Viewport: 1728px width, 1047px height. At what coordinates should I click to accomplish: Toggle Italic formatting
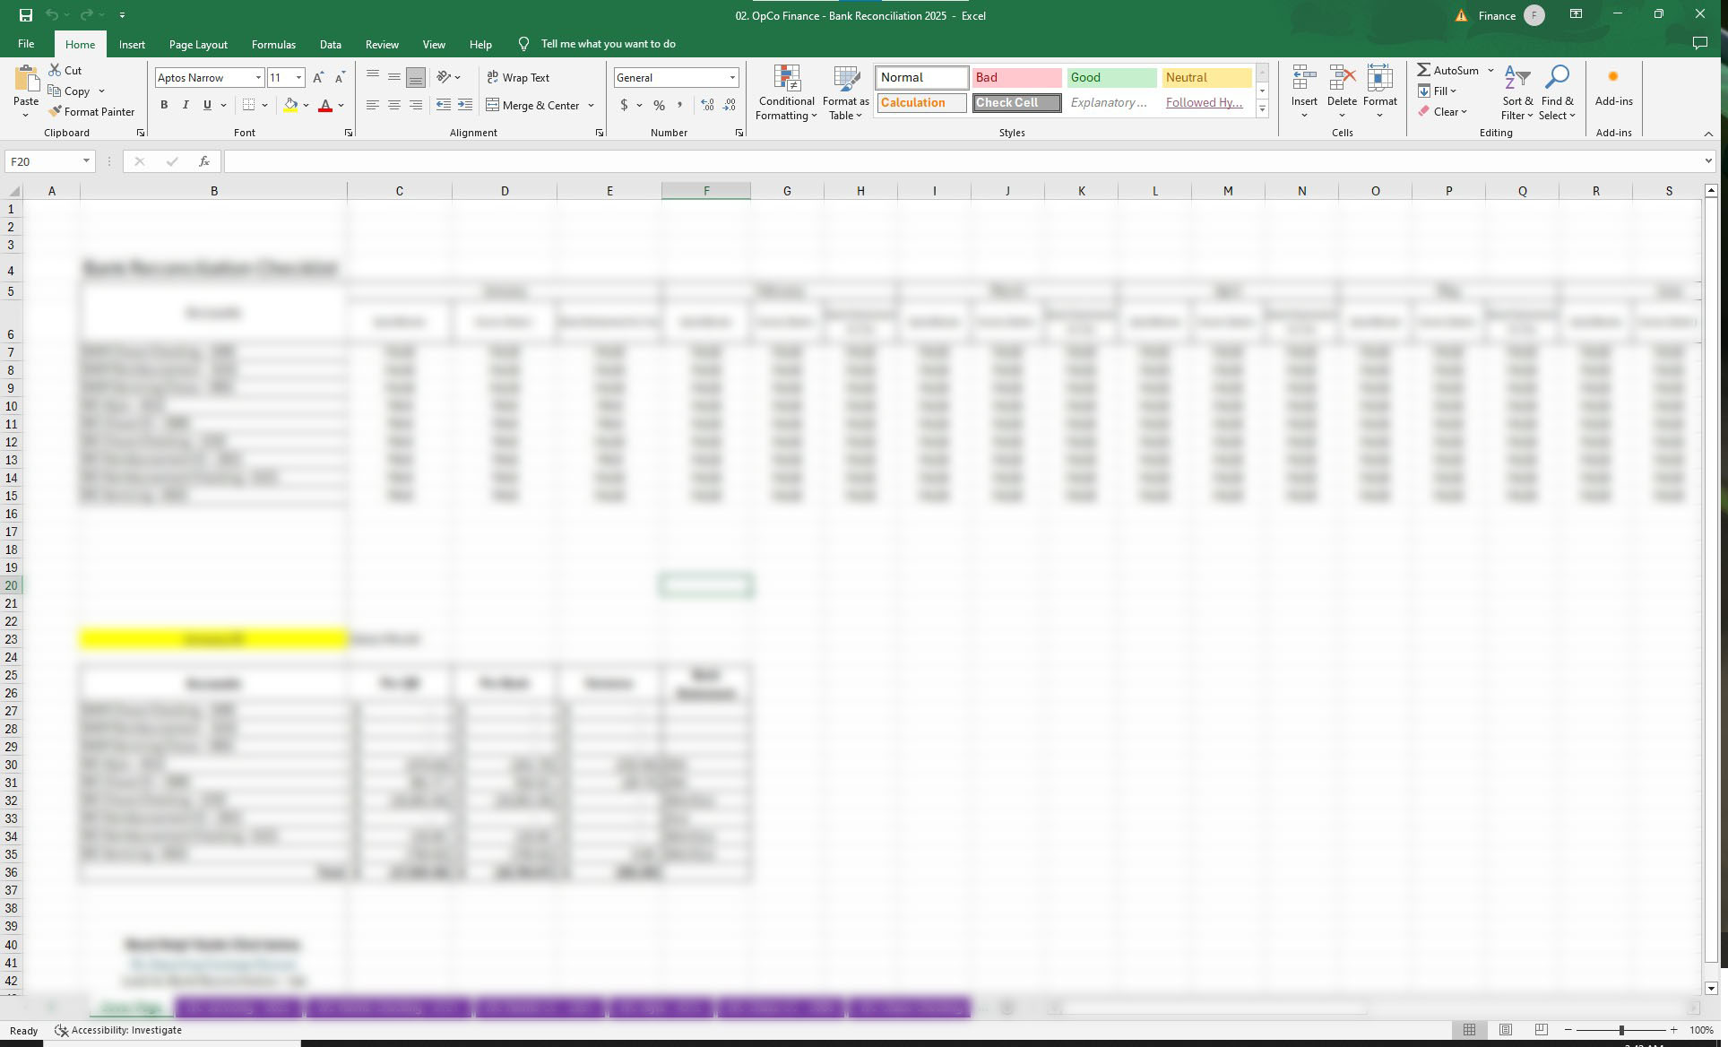pos(186,106)
